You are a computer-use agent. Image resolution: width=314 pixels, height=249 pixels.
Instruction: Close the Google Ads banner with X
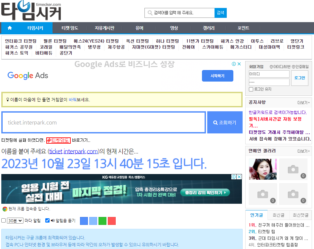[x=239, y=64]
